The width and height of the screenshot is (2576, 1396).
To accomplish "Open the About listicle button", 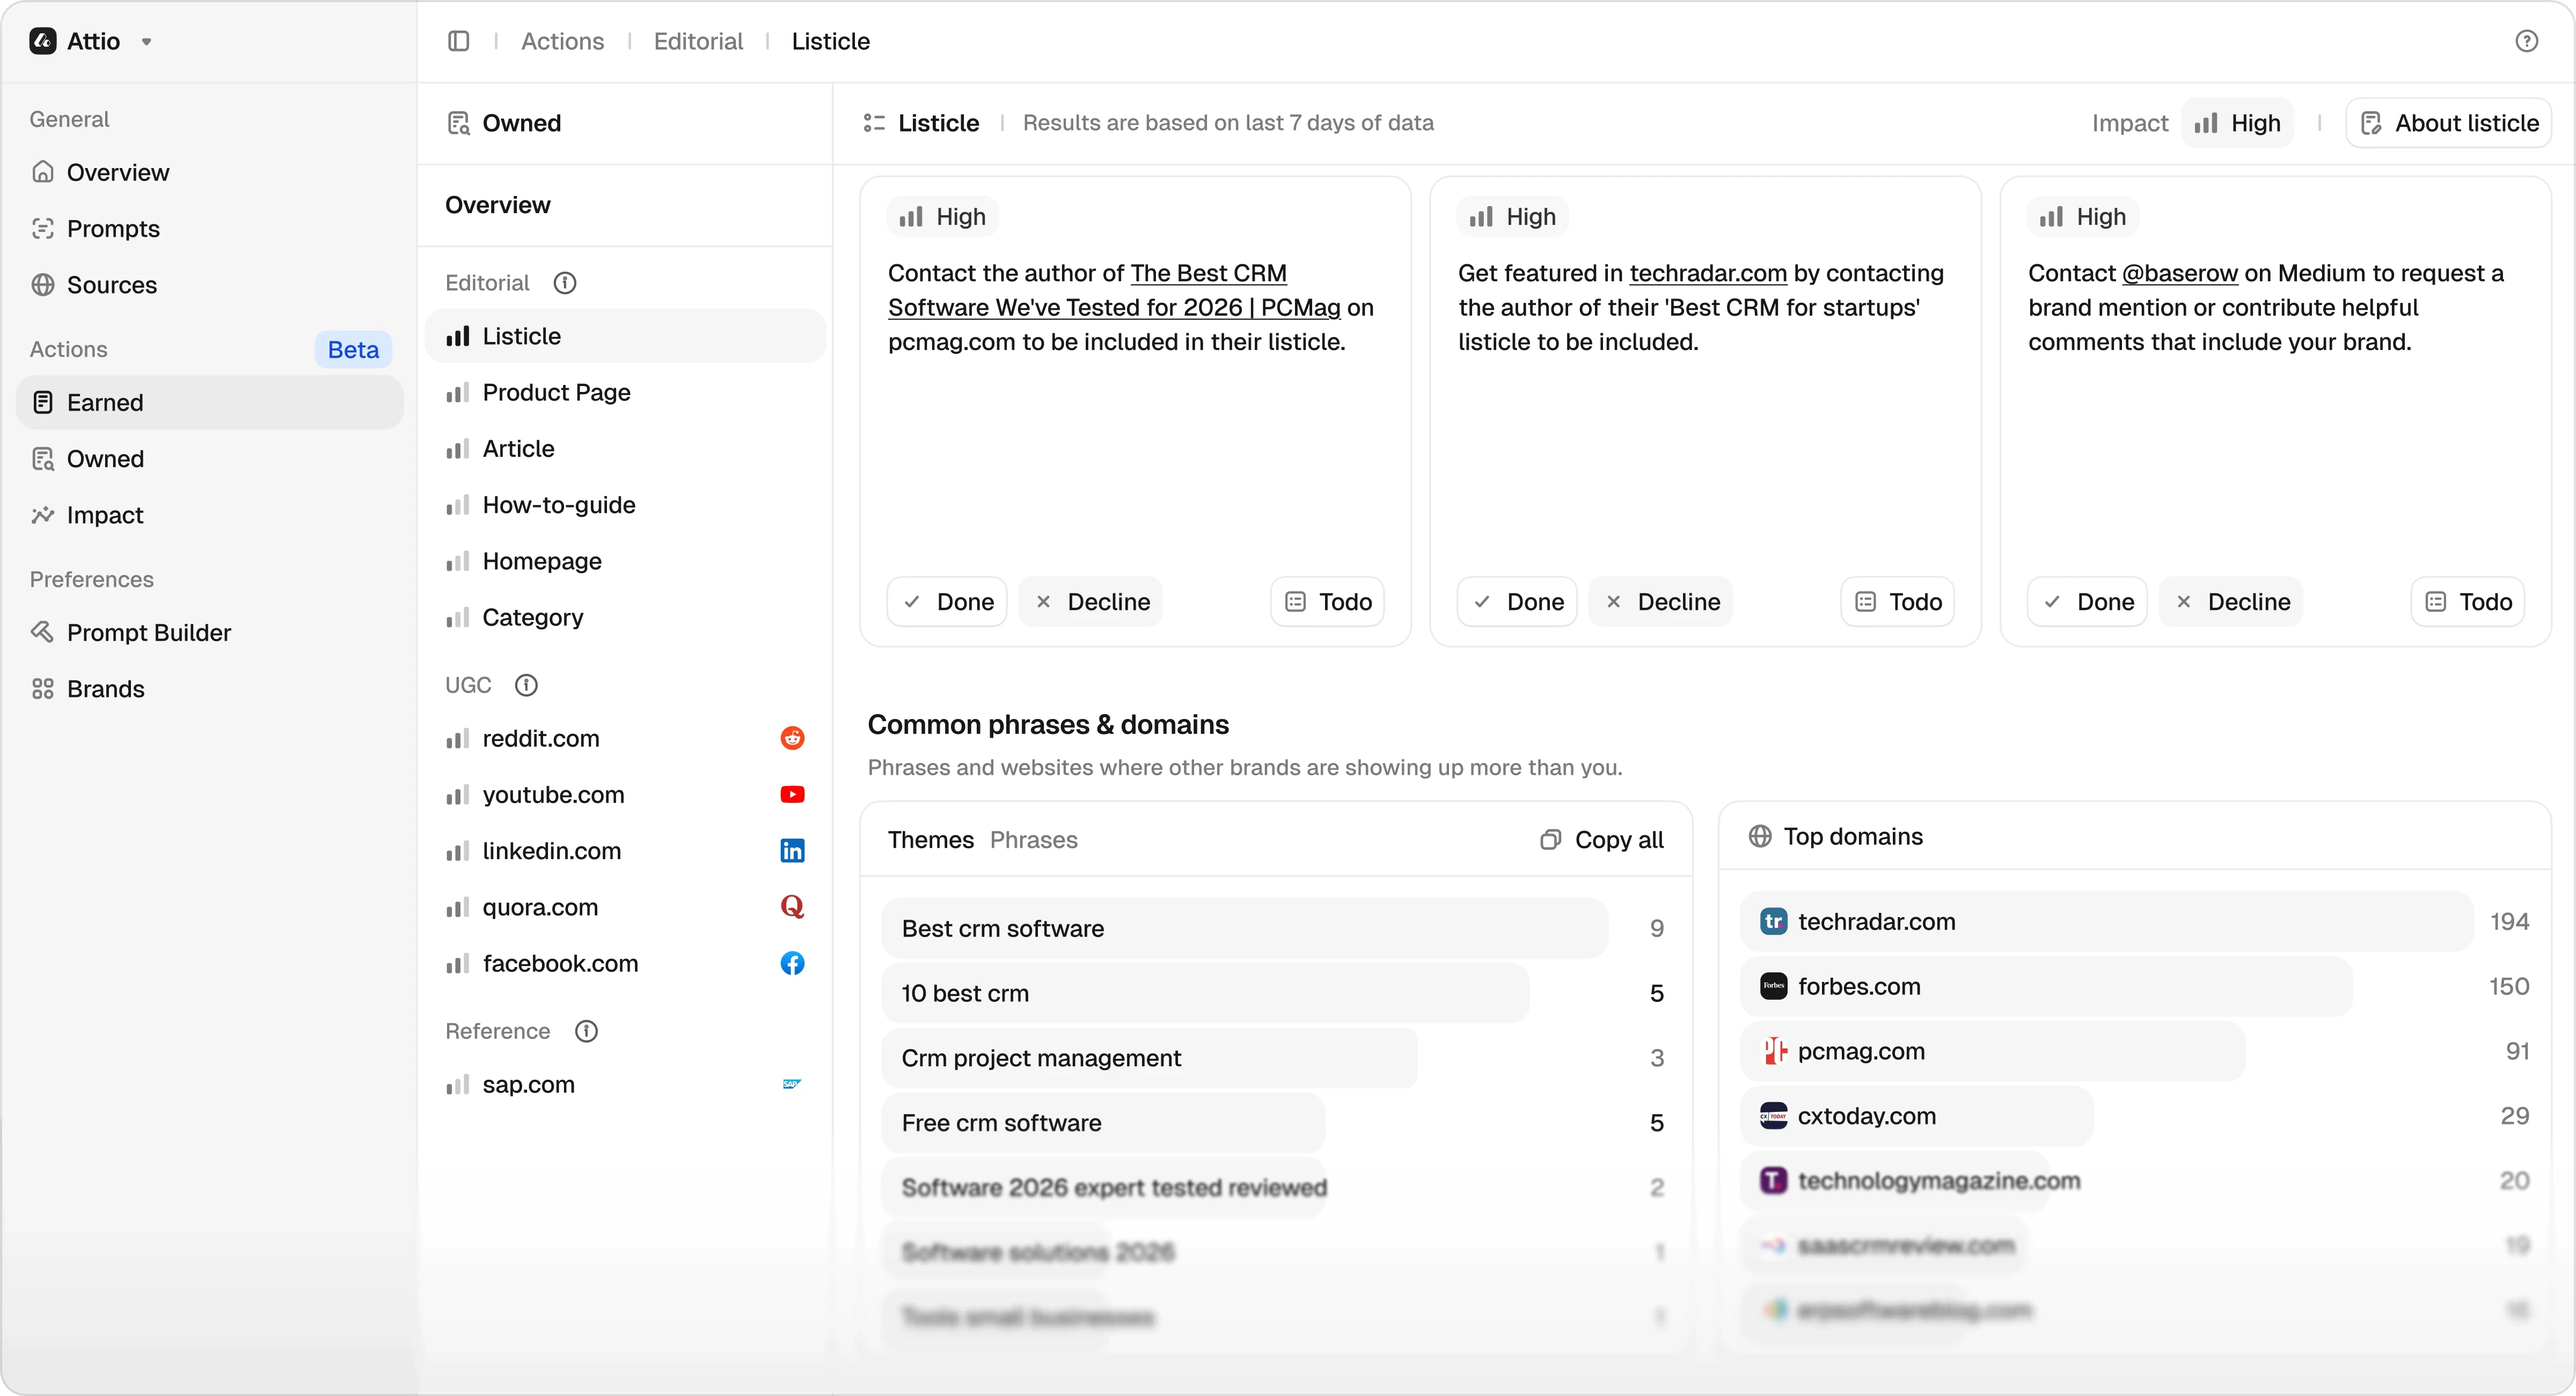I will (2449, 123).
